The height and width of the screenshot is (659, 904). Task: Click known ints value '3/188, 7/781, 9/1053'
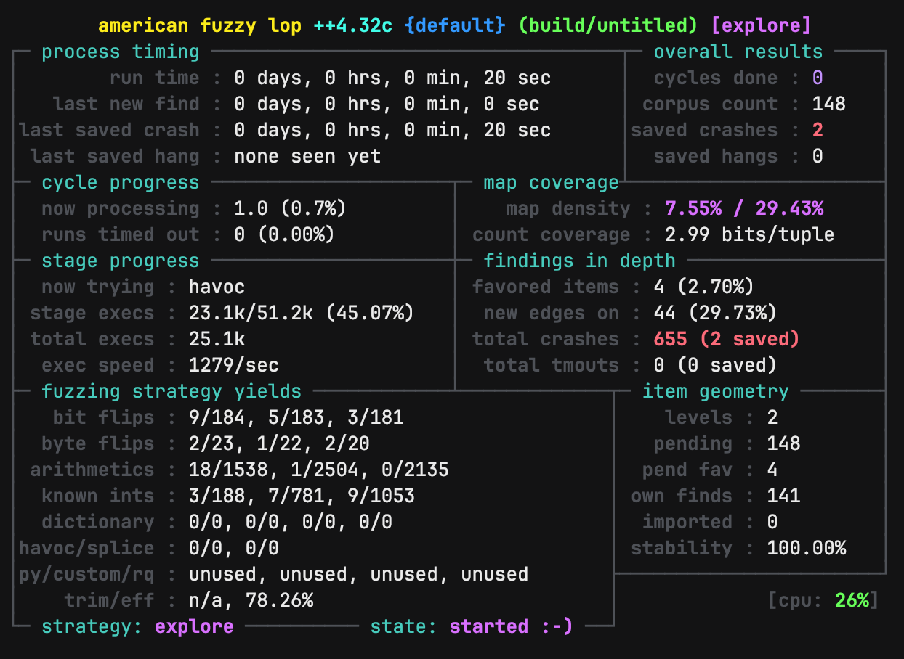pos(302,496)
